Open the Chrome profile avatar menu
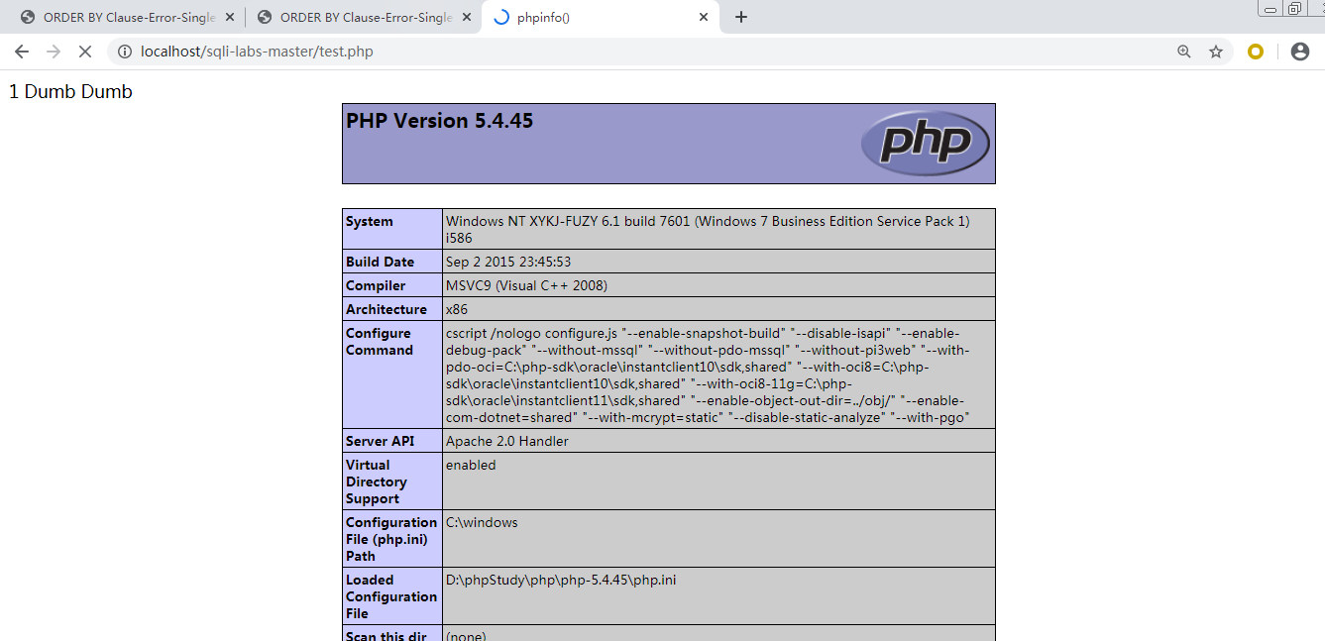The image size is (1325, 641). (x=1300, y=52)
